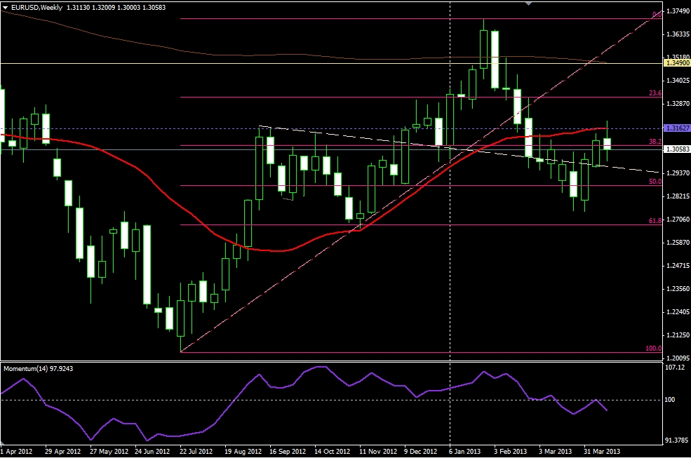Viewport: 691px width, 458px height.
Task: Select the 100.0 Fibonacci level label
Action: pos(653,348)
